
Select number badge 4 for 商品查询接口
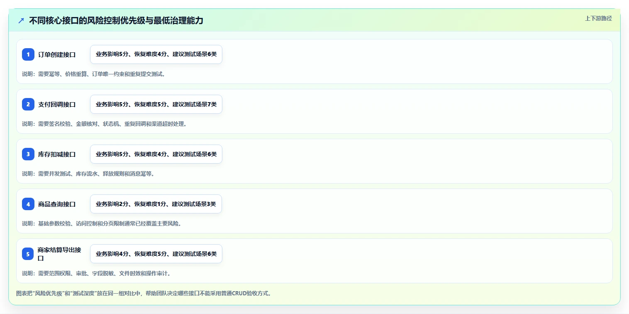click(x=28, y=204)
